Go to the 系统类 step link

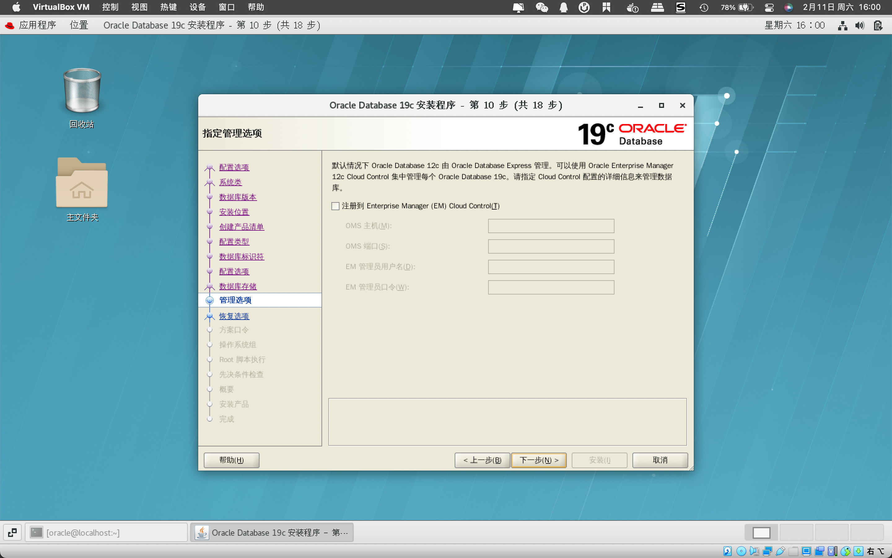point(230,182)
